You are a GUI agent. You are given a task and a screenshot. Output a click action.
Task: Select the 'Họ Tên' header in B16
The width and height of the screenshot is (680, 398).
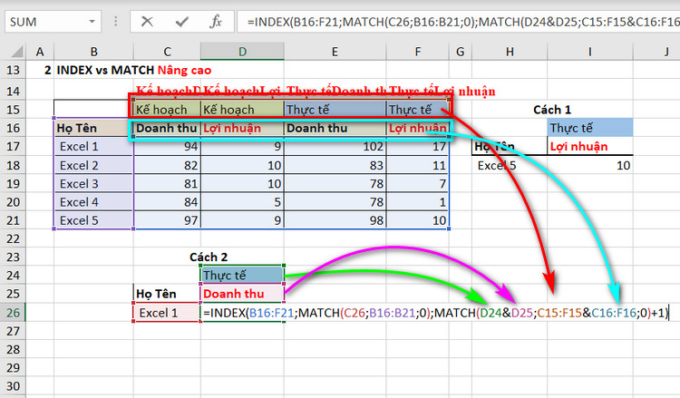[93, 129]
